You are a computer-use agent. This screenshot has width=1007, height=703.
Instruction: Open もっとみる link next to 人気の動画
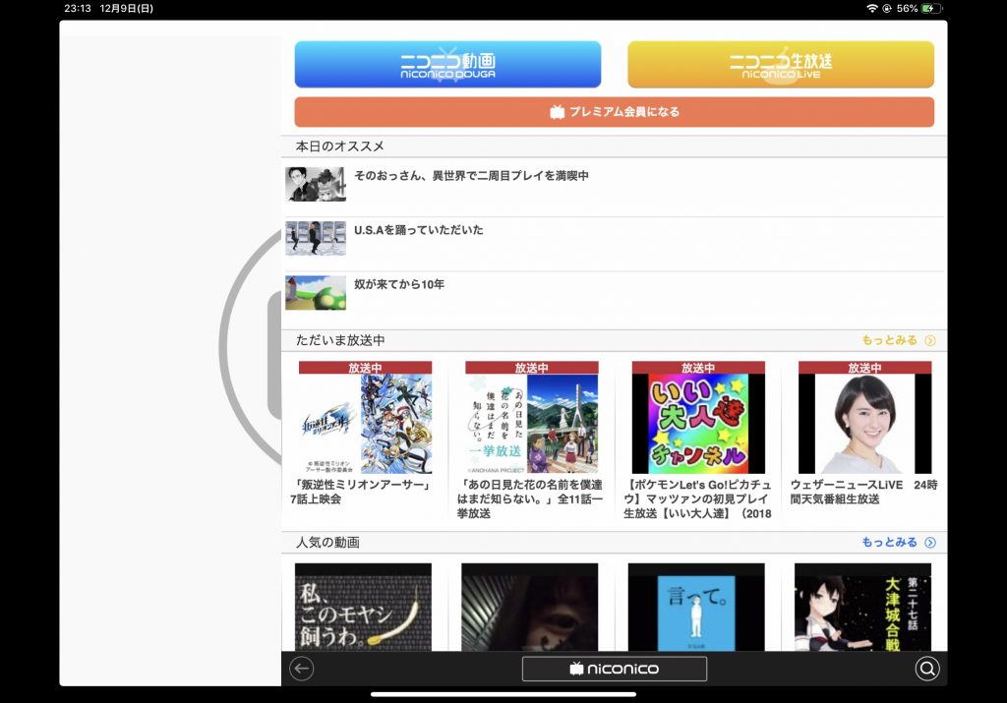click(889, 543)
